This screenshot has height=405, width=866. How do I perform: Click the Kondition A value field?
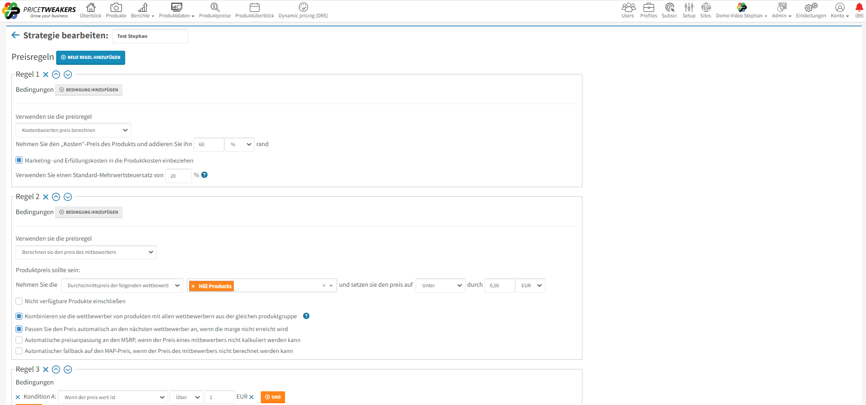(220, 397)
